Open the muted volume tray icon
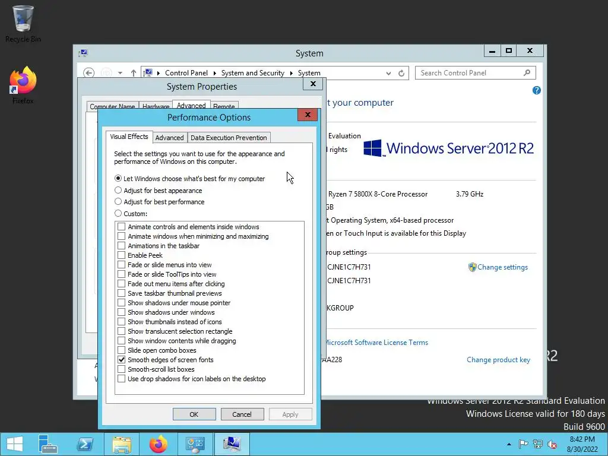608x456 pixels. tap(552, 444)
